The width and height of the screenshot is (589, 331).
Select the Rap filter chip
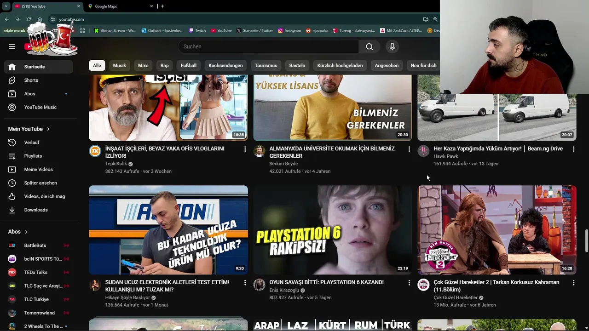pyautogui.click(x=165, y=65)
